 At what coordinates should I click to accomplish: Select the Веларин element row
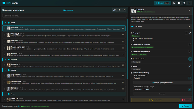tap(64, 89)
